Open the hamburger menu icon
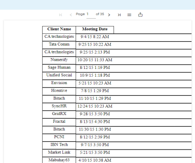Viewport: 195px width, 163px height. coord(129,15)
